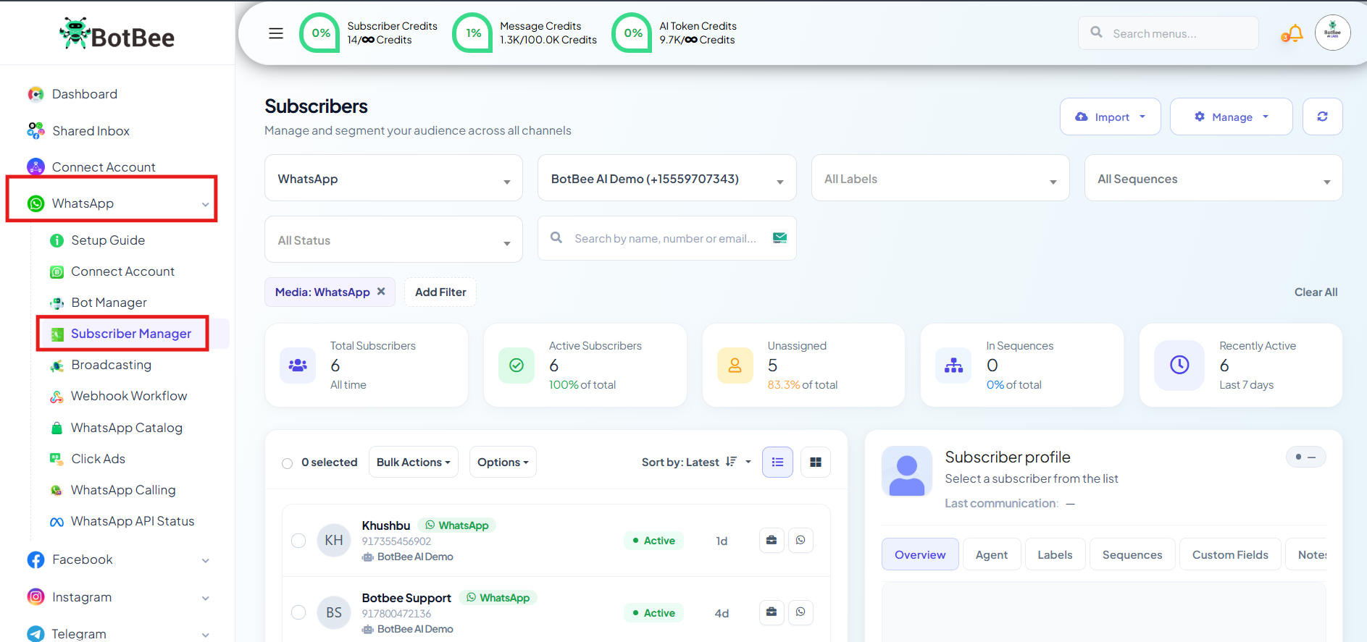Screen dimensions: 1367x642
Task: Open top-level Connect Account in sidebar
Action: (91, 167)
